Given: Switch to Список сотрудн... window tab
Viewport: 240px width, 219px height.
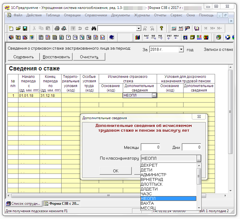Looking at the screenshot, I should tap(24, 204).
